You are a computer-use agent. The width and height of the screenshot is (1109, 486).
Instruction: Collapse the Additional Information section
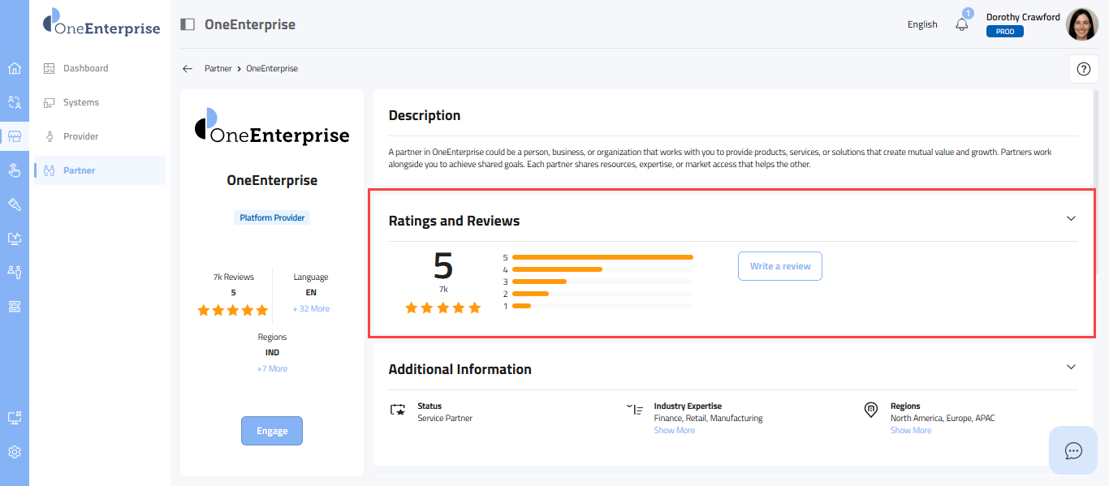(1071, 367)
